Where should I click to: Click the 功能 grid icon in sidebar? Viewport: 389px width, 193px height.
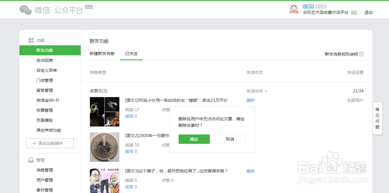click(31, 40)
